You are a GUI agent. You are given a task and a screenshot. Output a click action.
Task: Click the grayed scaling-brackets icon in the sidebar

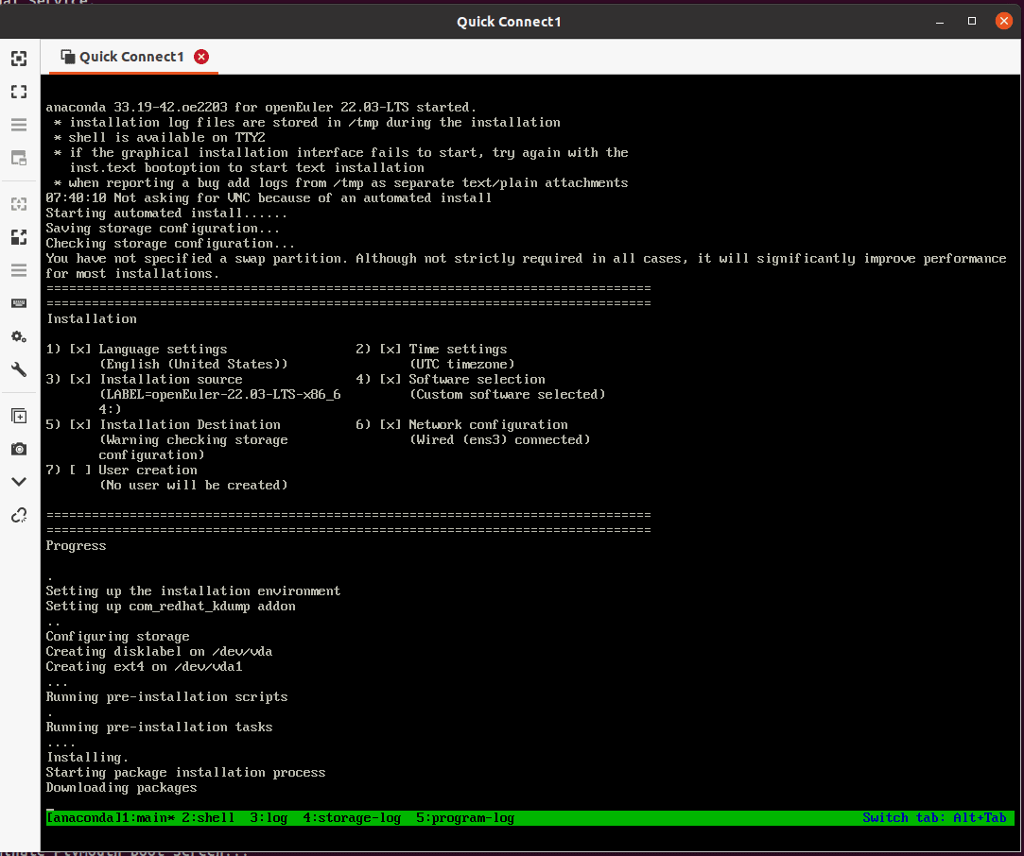[x=19, y=204]
